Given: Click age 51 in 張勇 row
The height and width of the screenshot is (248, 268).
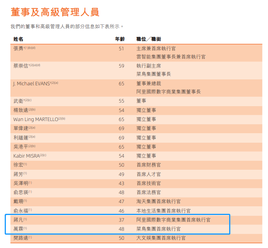Looking at the screenshot, I should (121, 49).
